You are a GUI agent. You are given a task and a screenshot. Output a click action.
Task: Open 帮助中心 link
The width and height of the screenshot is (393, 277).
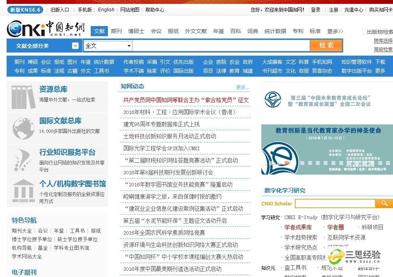tap(155, 10)
